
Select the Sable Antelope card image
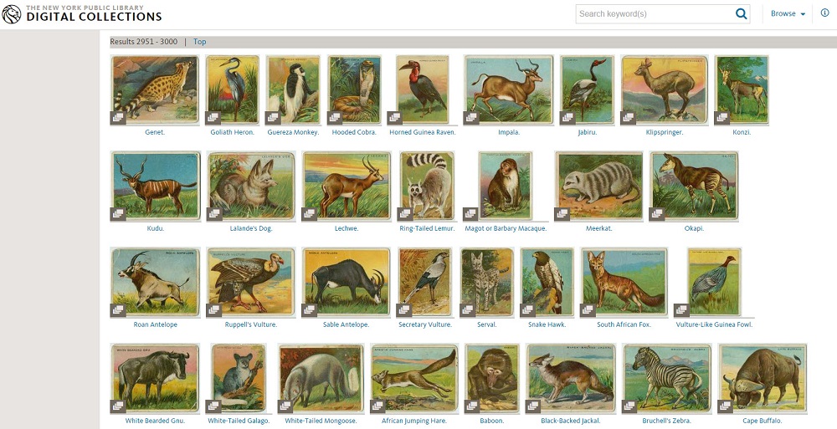point(346,282)
